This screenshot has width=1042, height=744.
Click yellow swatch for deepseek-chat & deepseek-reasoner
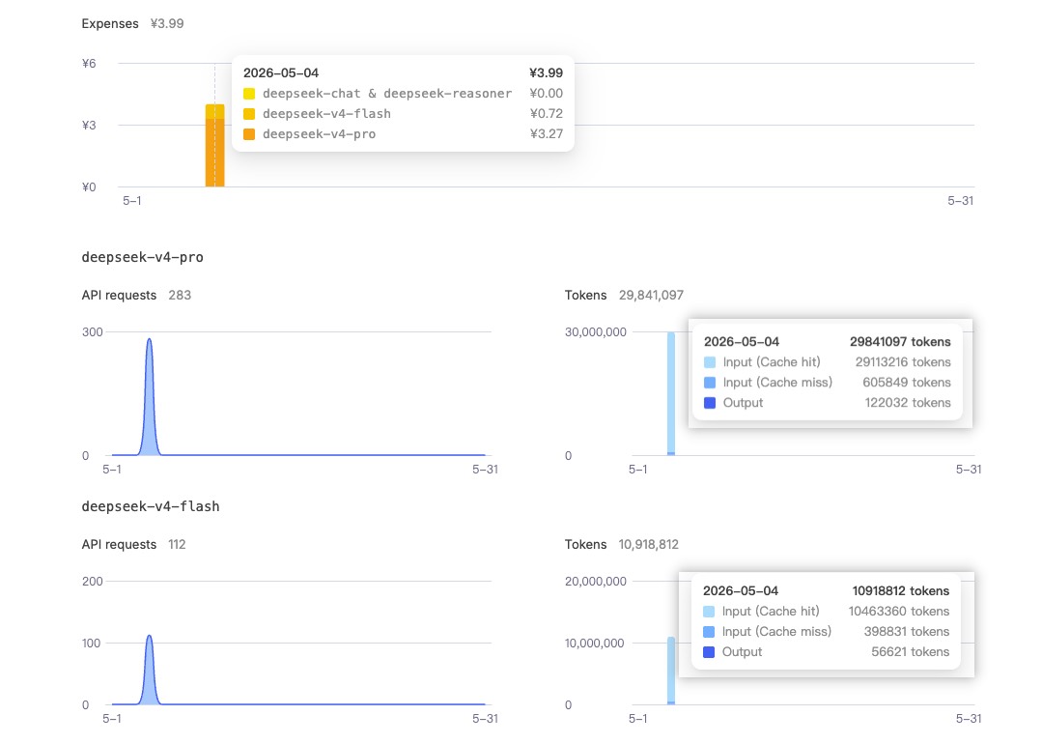[249, 94]
